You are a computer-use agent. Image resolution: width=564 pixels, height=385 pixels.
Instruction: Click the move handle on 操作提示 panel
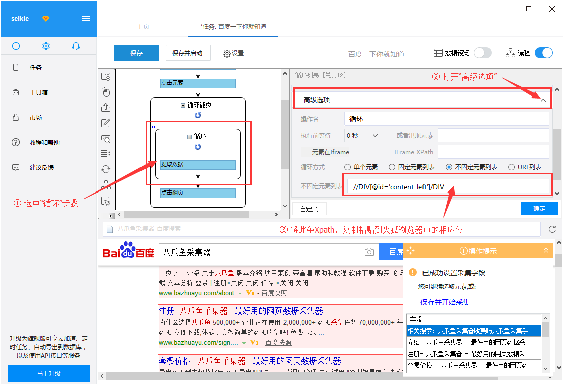(411, 251)
